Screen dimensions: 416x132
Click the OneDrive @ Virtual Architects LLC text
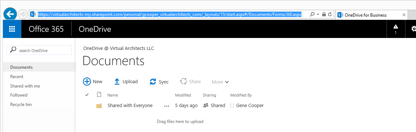click(119, 48)
